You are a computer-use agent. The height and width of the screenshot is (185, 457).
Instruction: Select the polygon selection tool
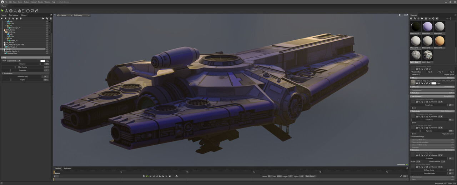(x=36, y=11)
